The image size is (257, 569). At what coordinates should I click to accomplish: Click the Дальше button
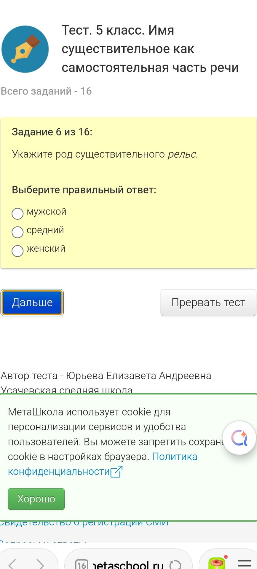32,303
